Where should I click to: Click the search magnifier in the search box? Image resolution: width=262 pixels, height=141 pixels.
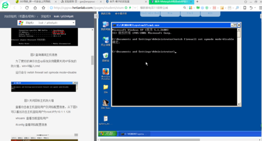(x=185, y=8)
